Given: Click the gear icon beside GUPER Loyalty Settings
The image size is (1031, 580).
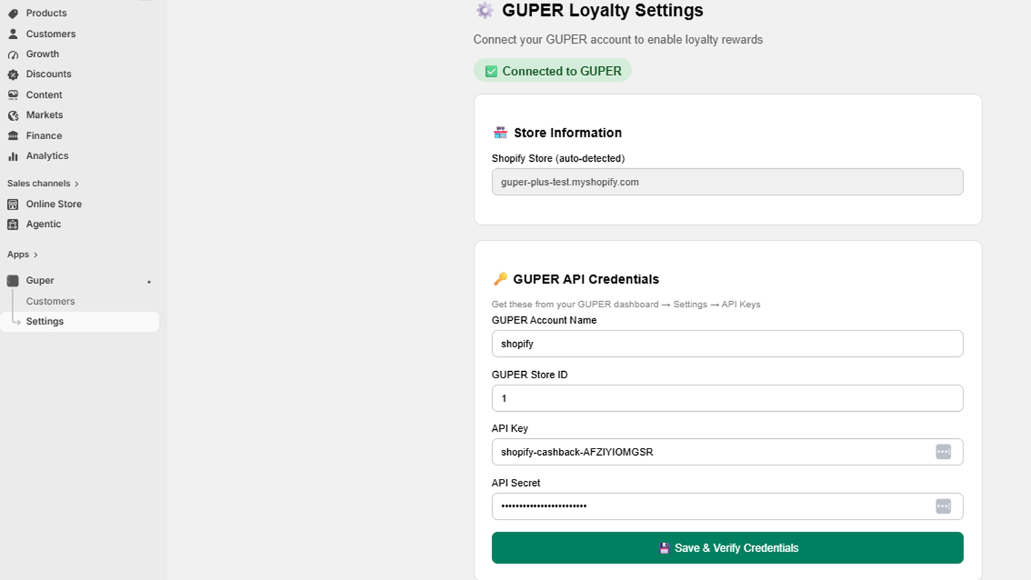Looking at the screenshot, I should (485, 10).
